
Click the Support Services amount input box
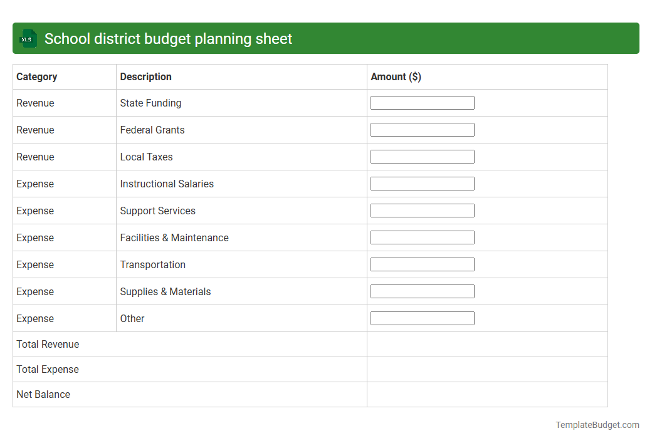pyautogui.click(x=422, y=210)
